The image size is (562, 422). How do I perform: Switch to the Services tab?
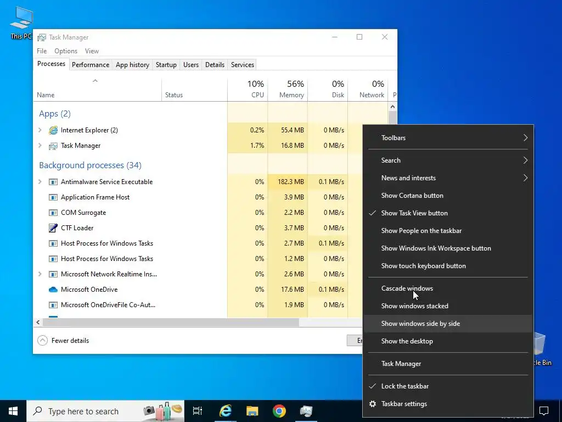tap(242, 65)
